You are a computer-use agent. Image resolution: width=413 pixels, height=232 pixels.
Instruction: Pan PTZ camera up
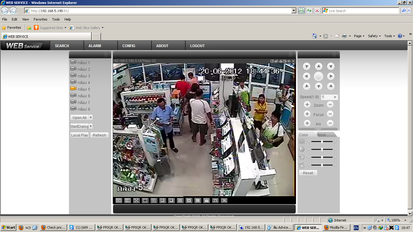point(319,66)
